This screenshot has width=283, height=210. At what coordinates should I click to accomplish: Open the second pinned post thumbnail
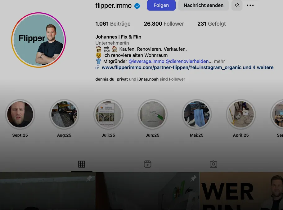click(147, 191)
